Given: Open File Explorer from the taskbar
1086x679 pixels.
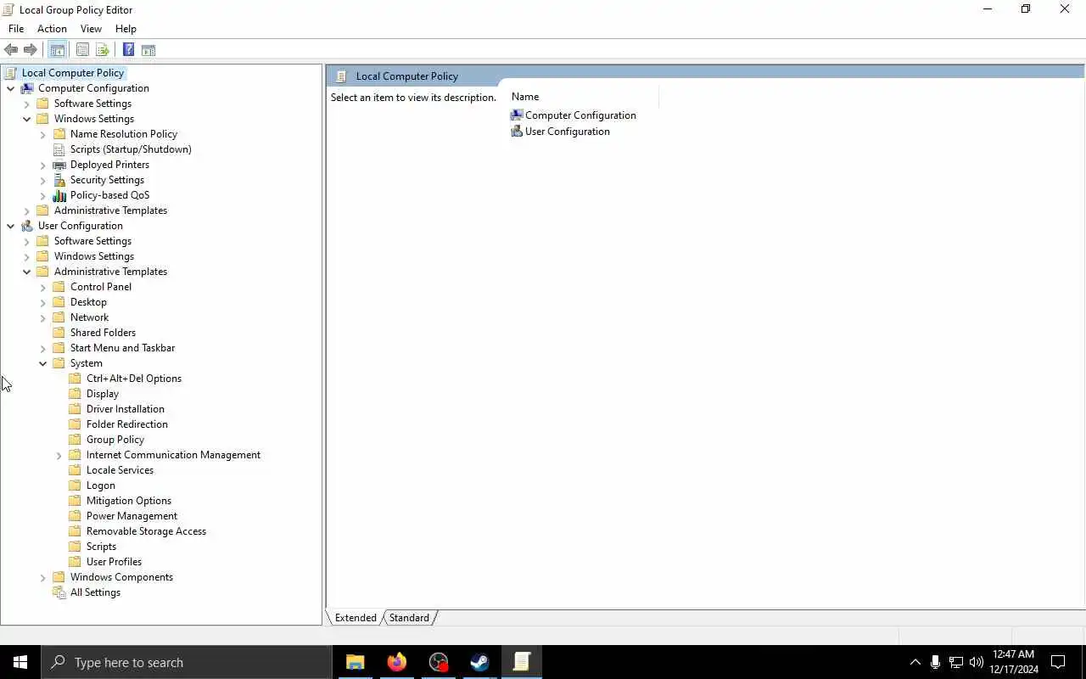Looking at the screenshot, I should click(355, 662).
